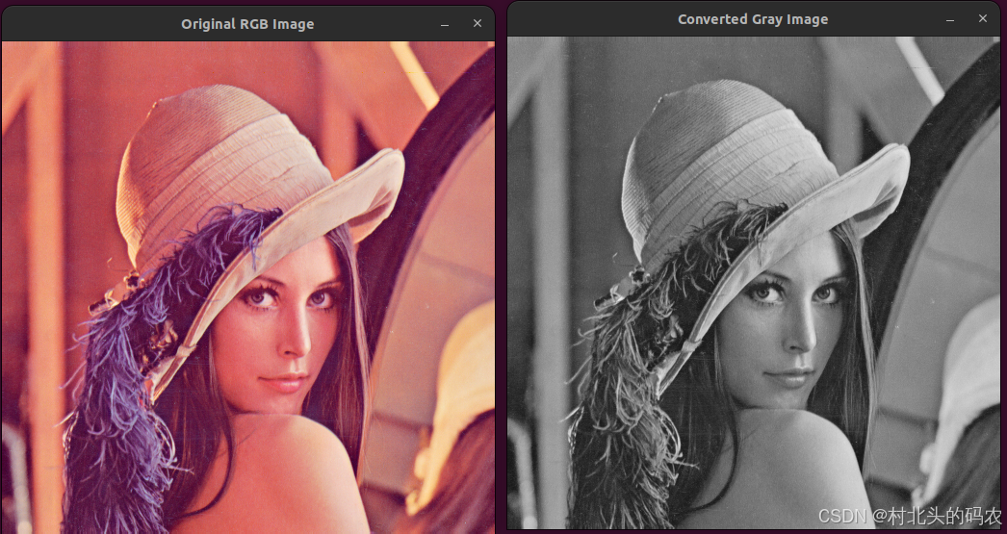Click the Converted Gray Image title text
Screen dimensions: 1007x534
pyautogui.click(x=753, y=19)
